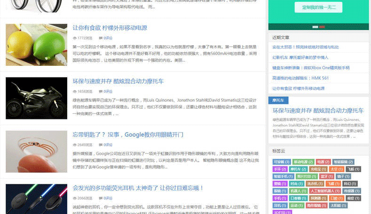The image size is (371, 214).
Task: View the black motorcycle thumbnail image
Action: coord(36,98)
